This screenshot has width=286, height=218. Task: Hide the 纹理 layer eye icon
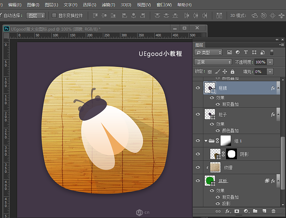(198, 167)
